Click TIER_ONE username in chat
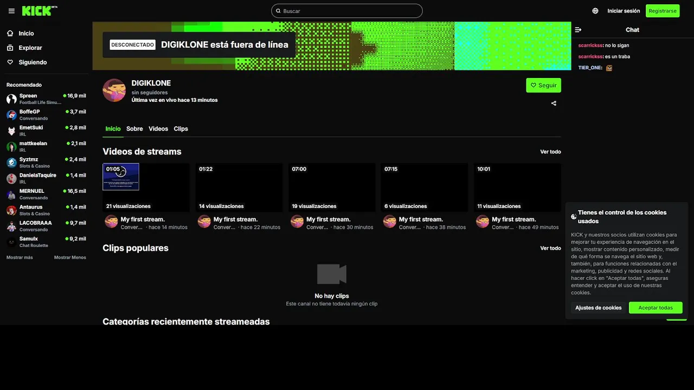The image size is (694, 390). (590, 68)
